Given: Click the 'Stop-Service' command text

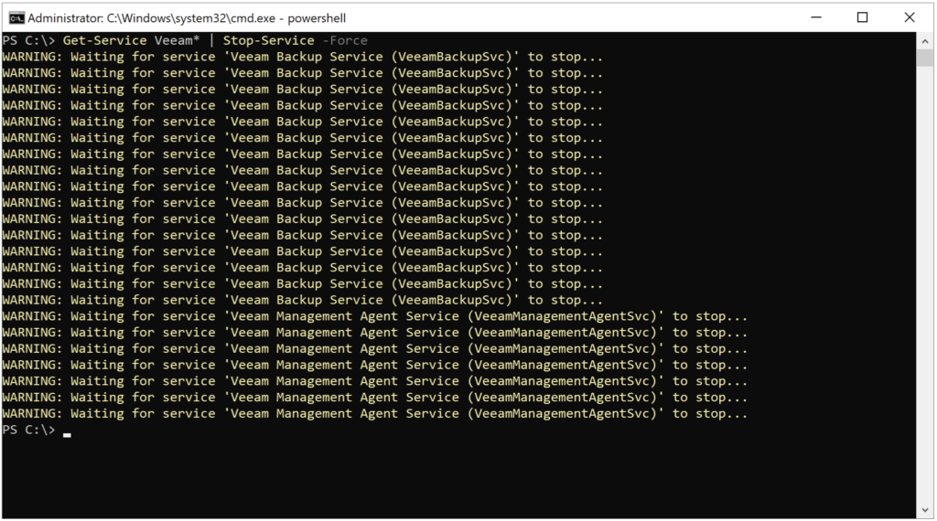Looking at the screenshot, I should click(x=268, y=40).
